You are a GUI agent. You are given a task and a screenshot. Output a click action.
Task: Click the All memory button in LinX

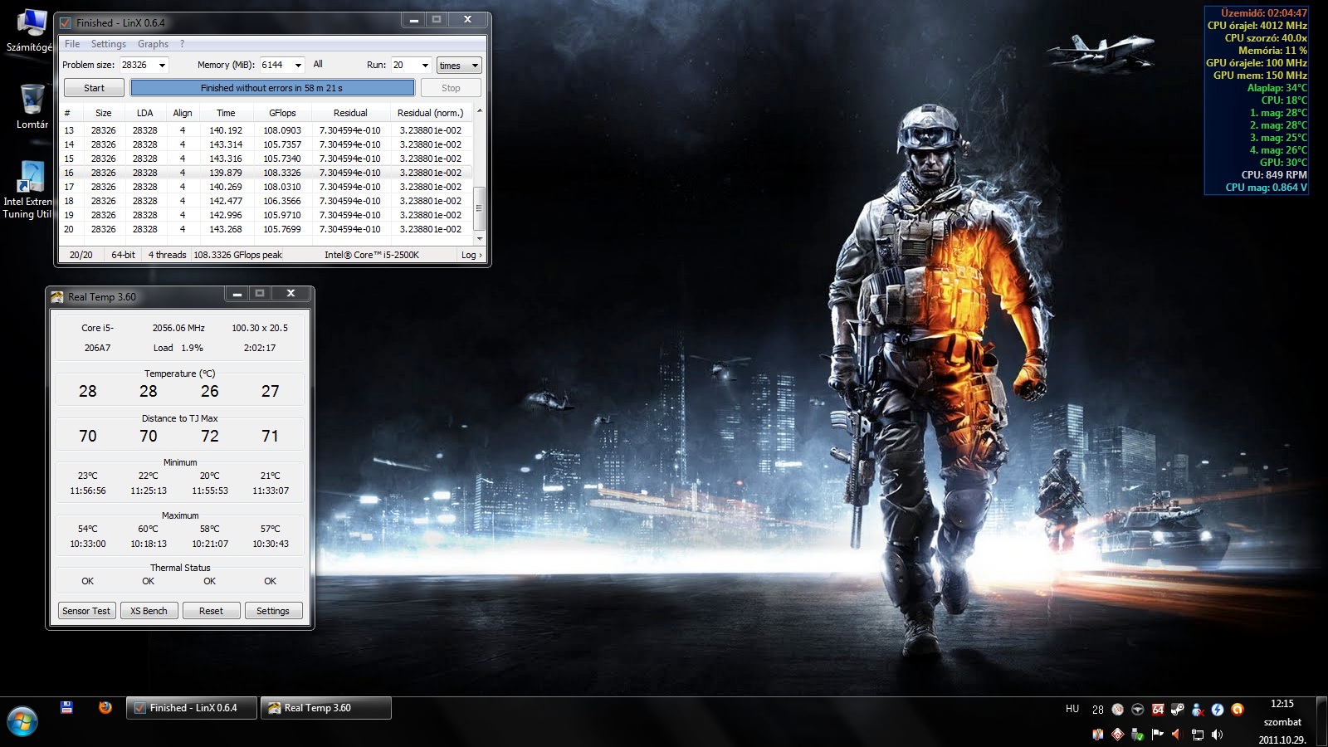point(318,64)
